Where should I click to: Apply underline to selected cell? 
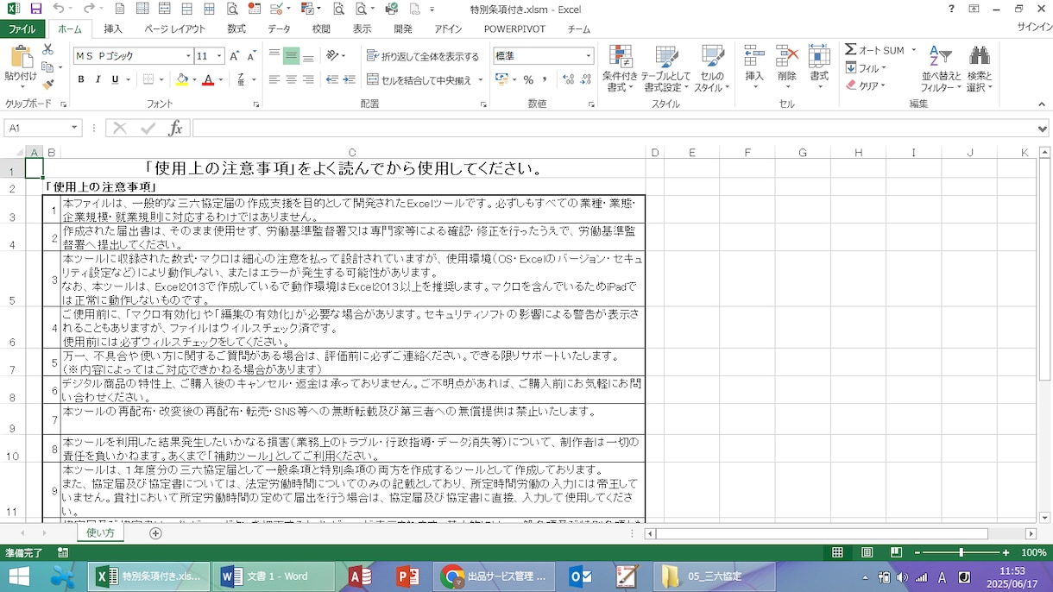(x=115, y=79)
